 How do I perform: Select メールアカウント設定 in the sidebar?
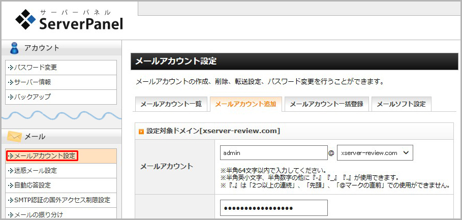tap(42, 155)
